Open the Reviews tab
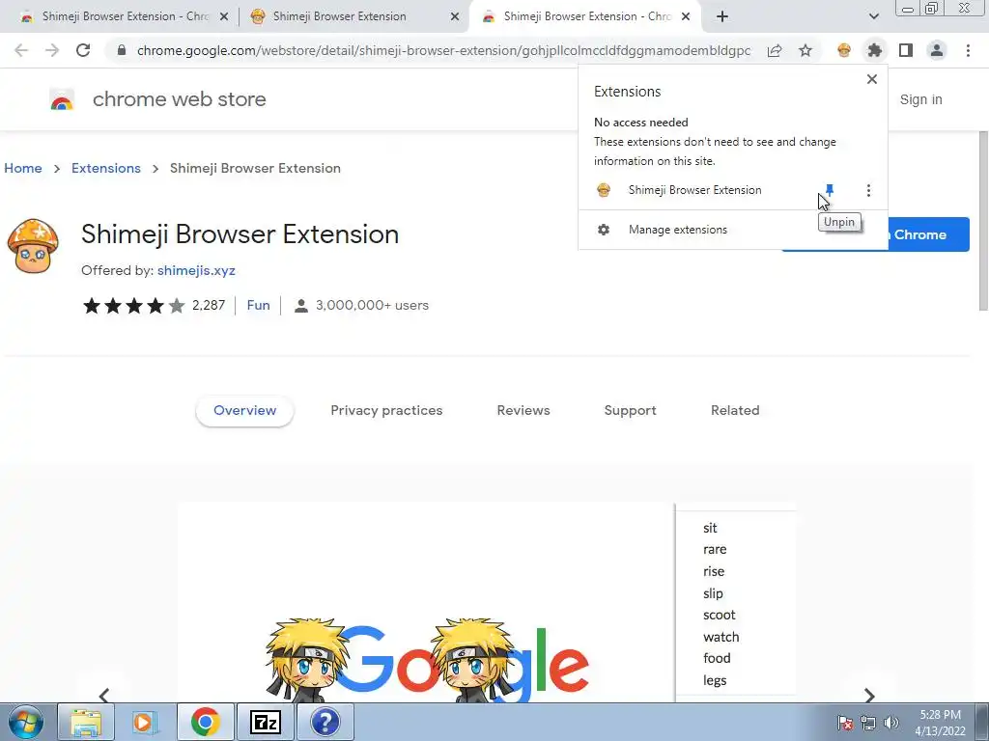This screenshot has height=741, width=989. tap(523, 410)
